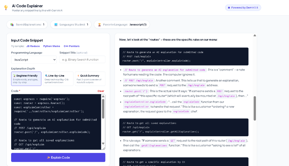This screenshot has width=289, height=166.
Task: Click the Input Code Snippet heading
Action: [x=27, y=40]
